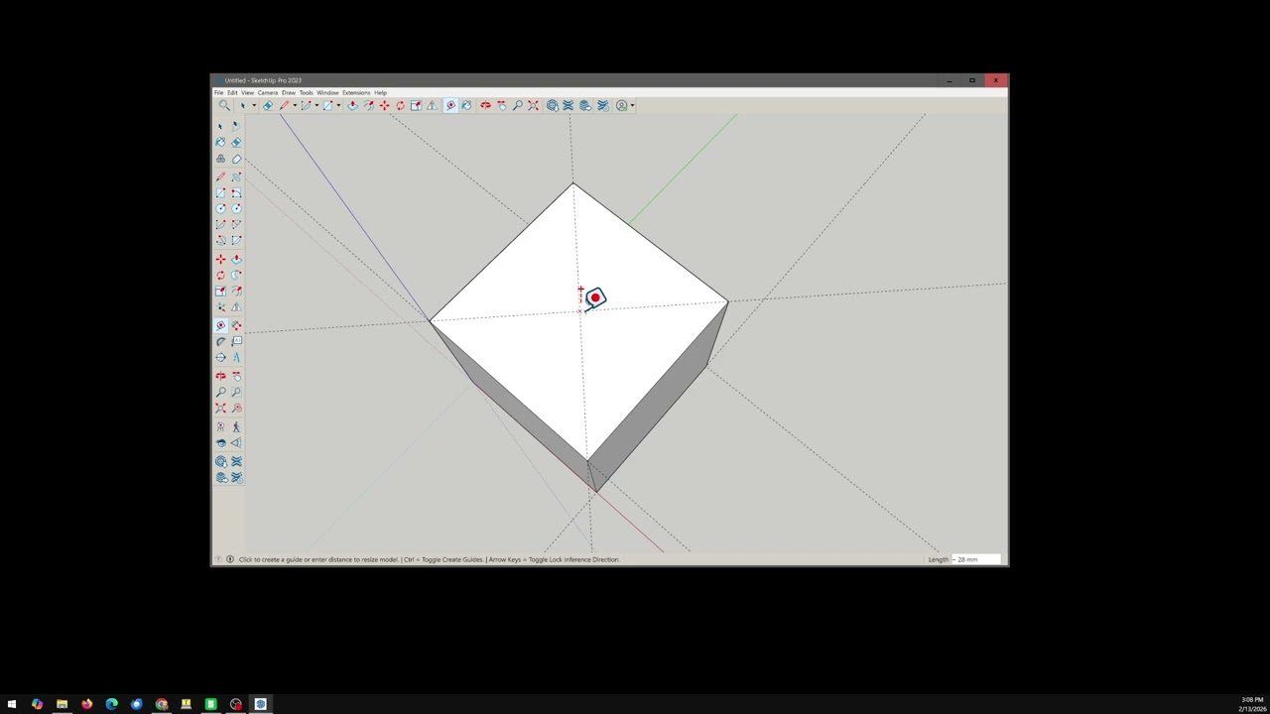
Task: Choose the Text label tool in left palette
Action: click(236, 341)
